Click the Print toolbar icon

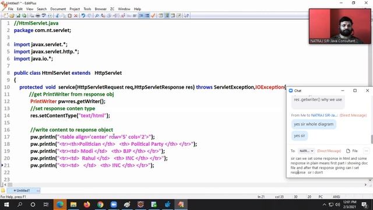[x=38, y=16]
